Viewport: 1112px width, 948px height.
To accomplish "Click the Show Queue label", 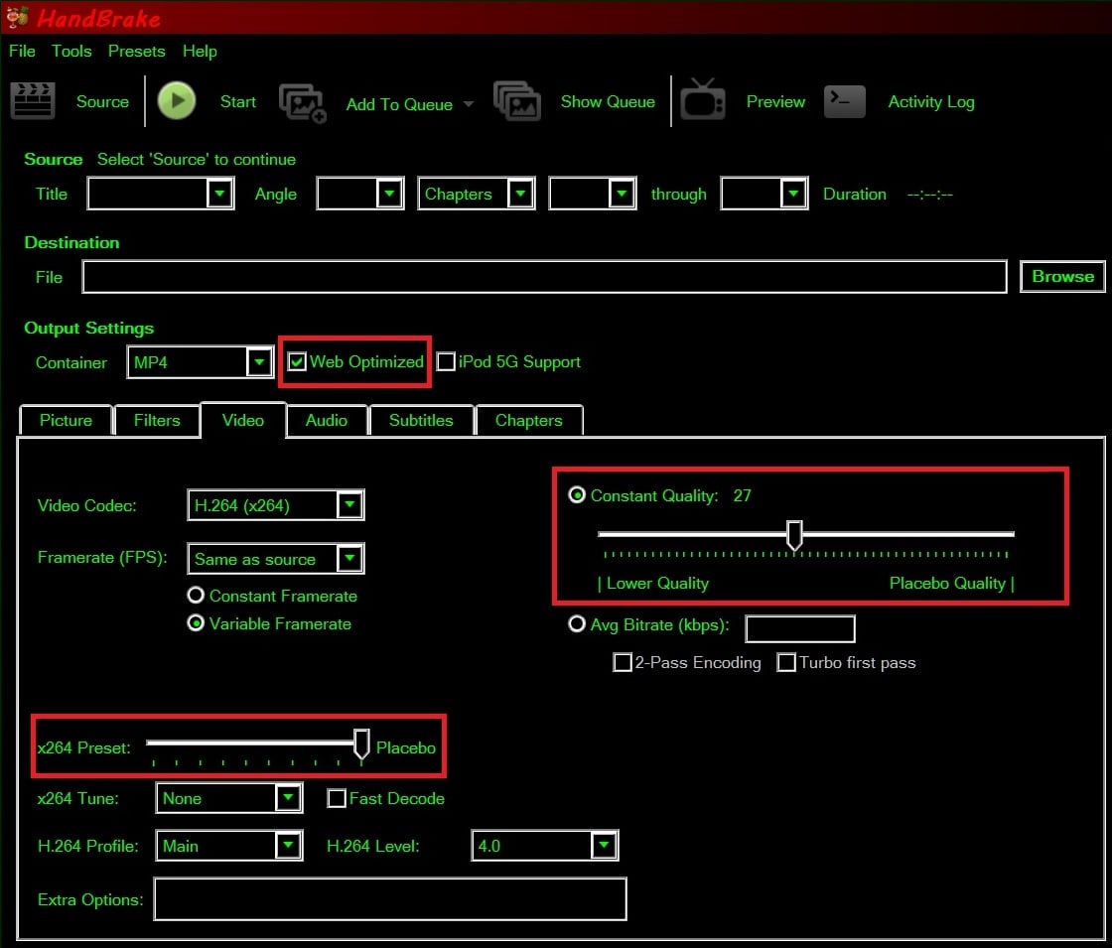I will click(608, 101).
